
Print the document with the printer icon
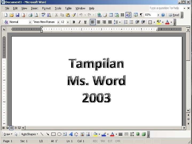click(x=30, y=15)
